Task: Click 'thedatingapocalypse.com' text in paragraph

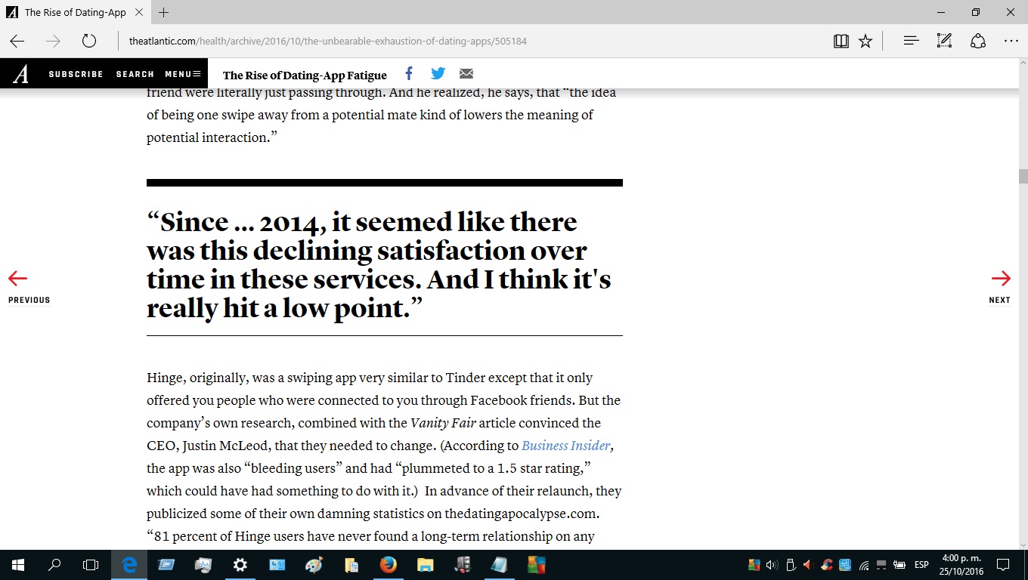Action: [522, 514]
